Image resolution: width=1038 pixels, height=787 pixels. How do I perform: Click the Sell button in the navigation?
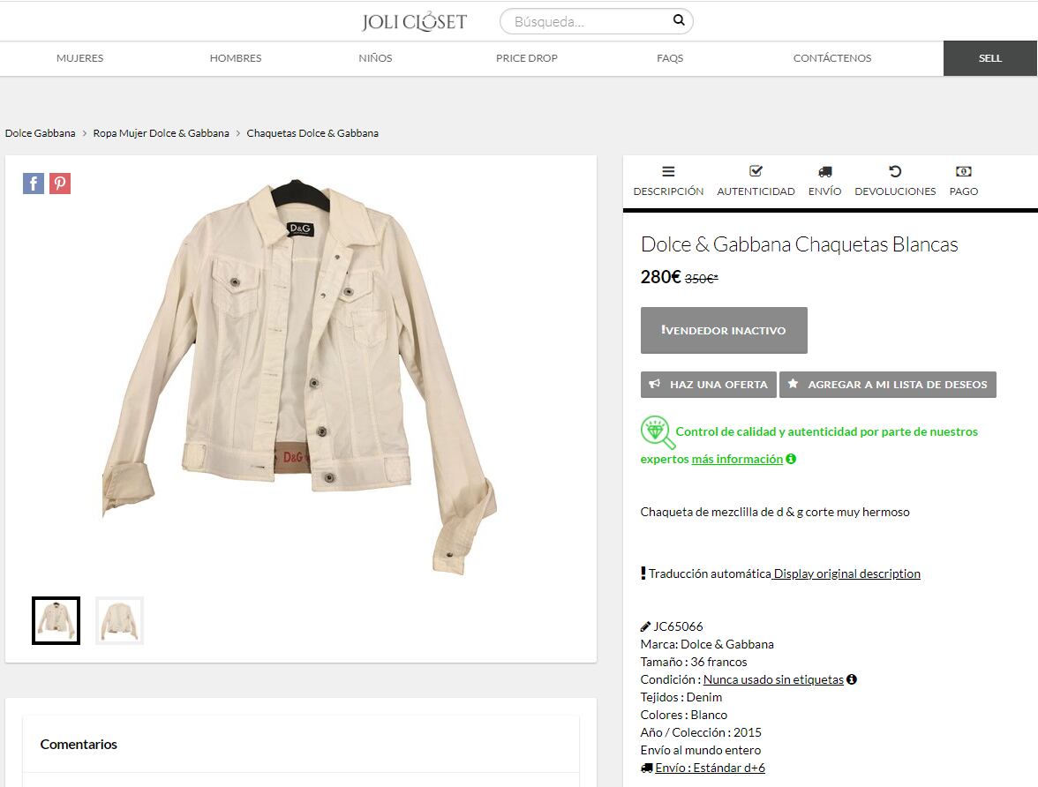[x=990, y=58]
